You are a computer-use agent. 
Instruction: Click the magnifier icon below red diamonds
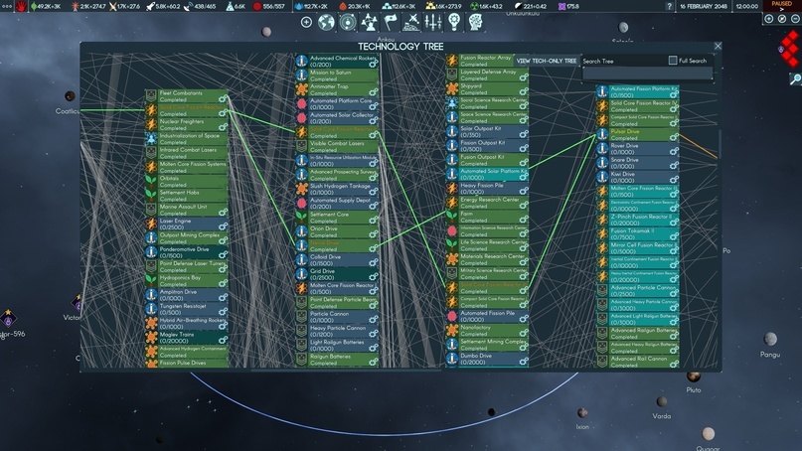[x=795, y=78]
